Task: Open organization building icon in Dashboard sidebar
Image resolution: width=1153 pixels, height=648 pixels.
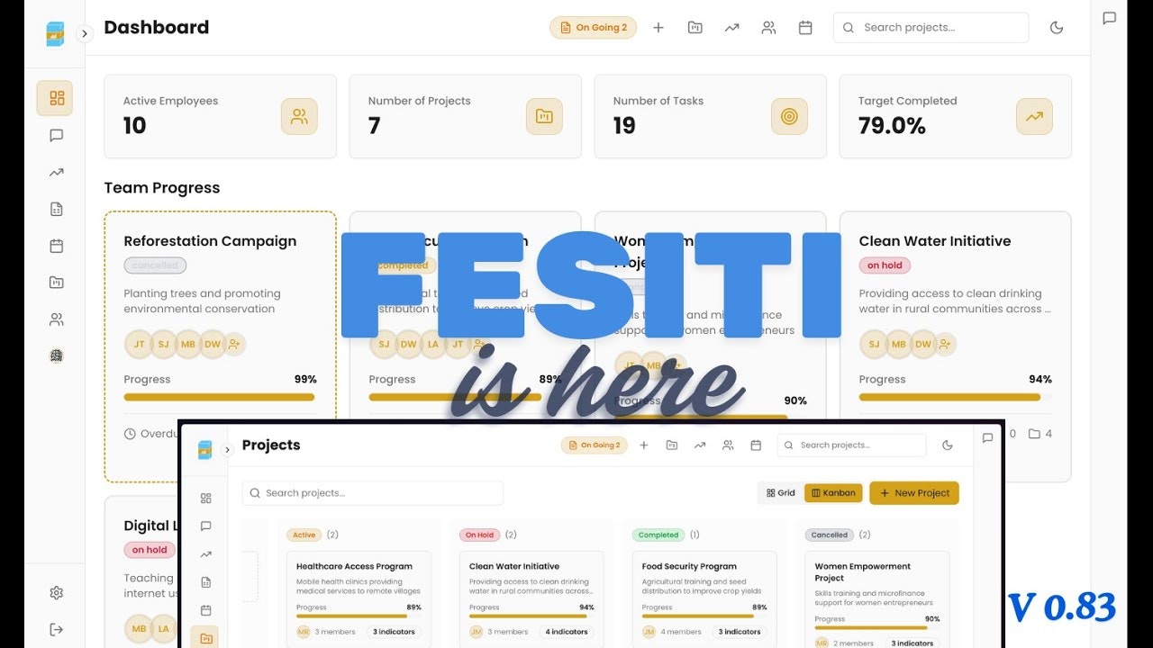Action: click(56, 355)
